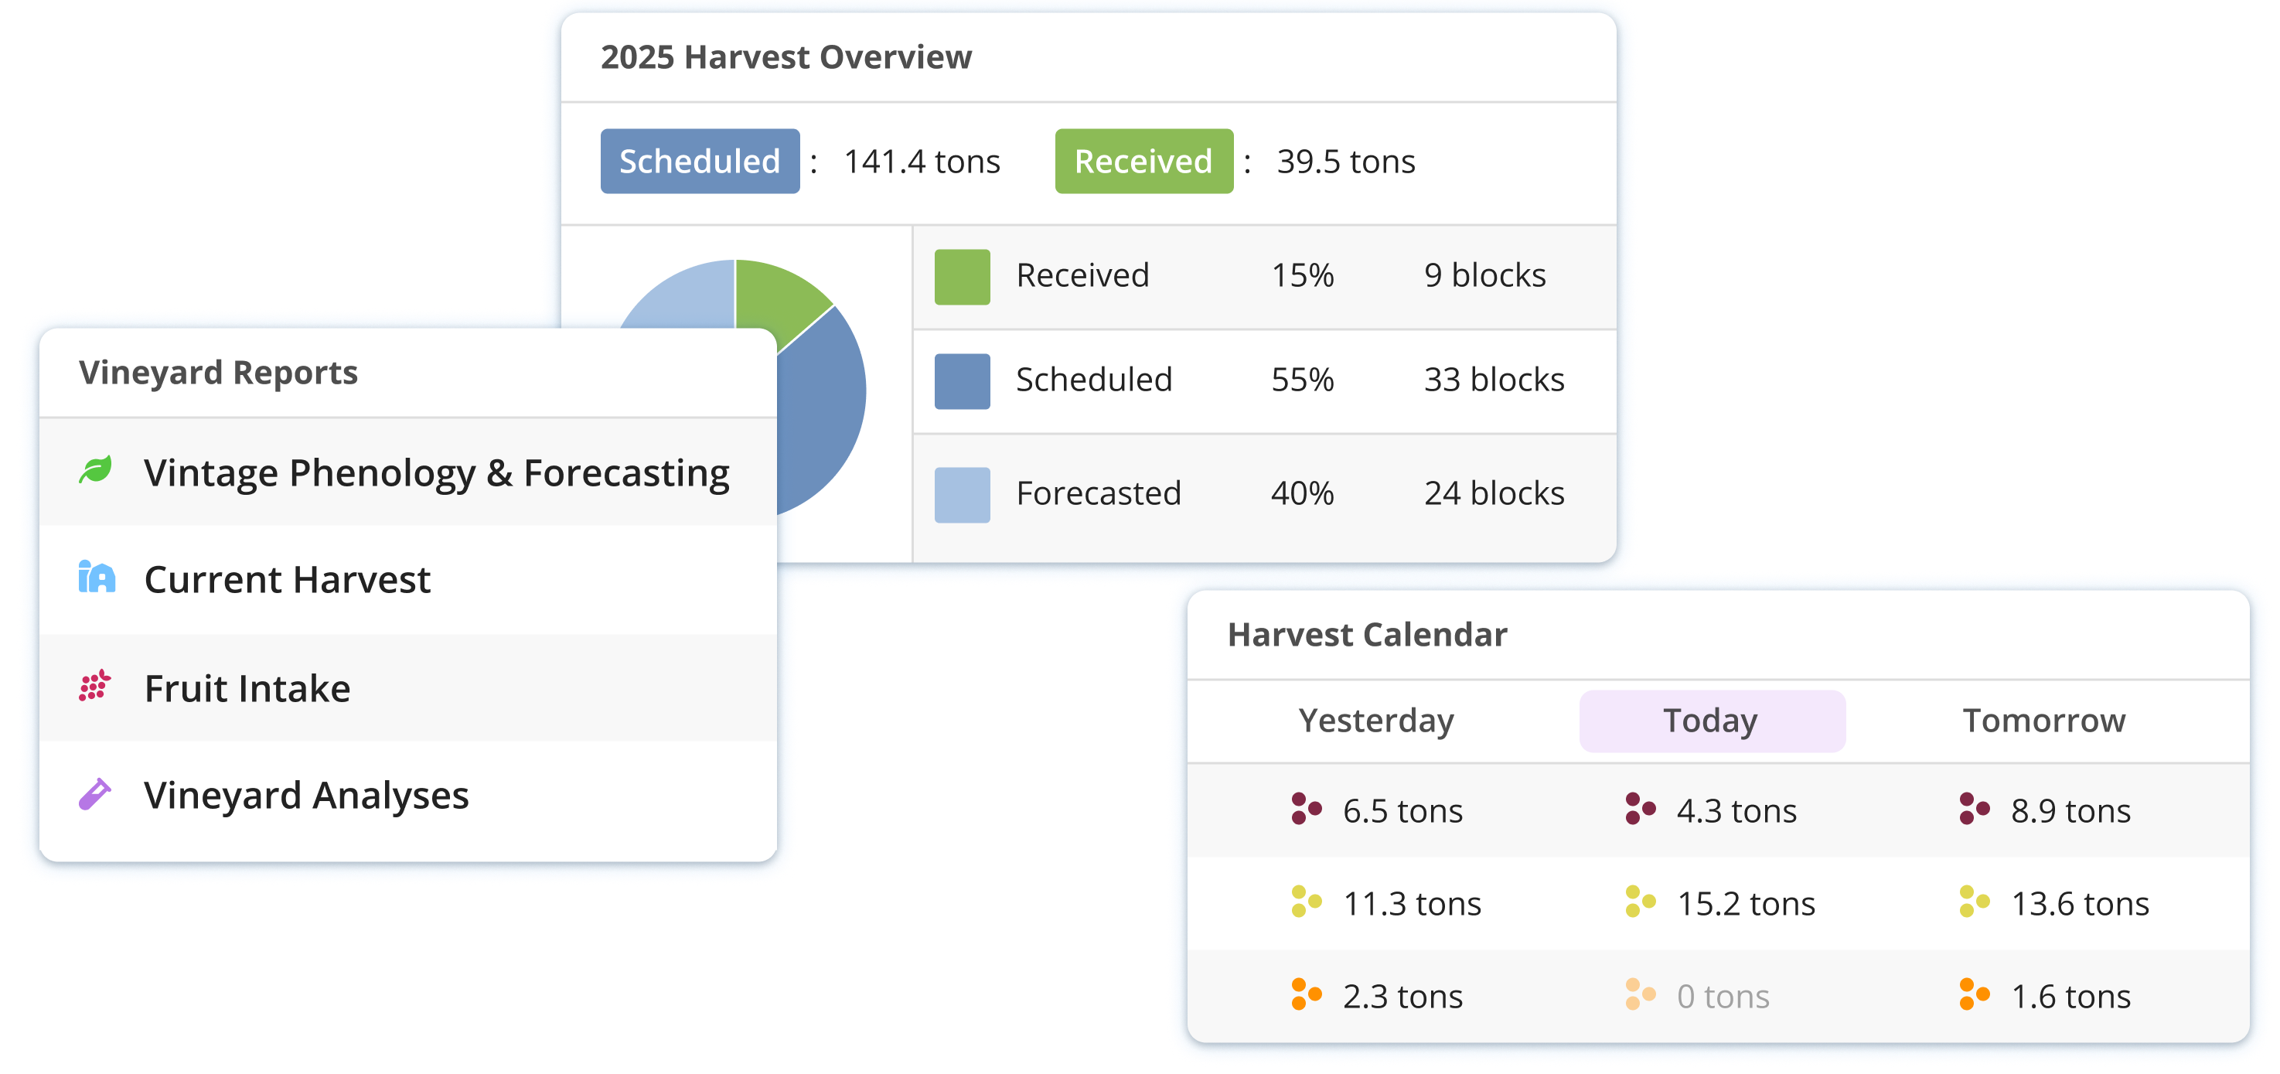
Task: Select the Fruit Intake report
Action: pos(247,689)
